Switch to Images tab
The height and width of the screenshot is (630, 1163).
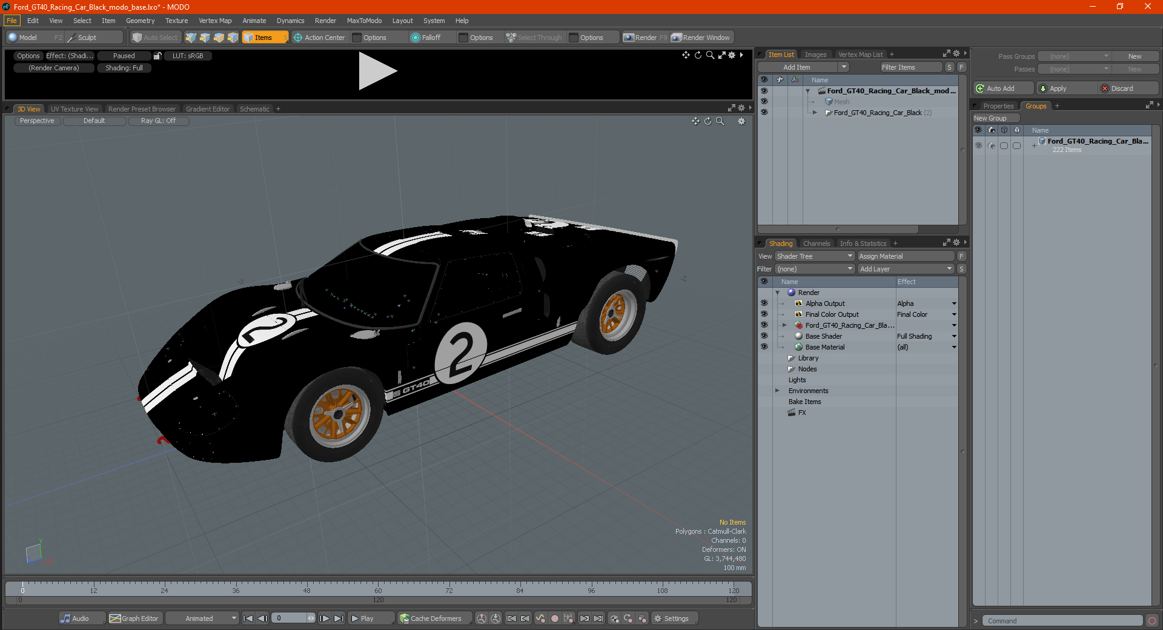pyautogui.click(x=815, y=55)
